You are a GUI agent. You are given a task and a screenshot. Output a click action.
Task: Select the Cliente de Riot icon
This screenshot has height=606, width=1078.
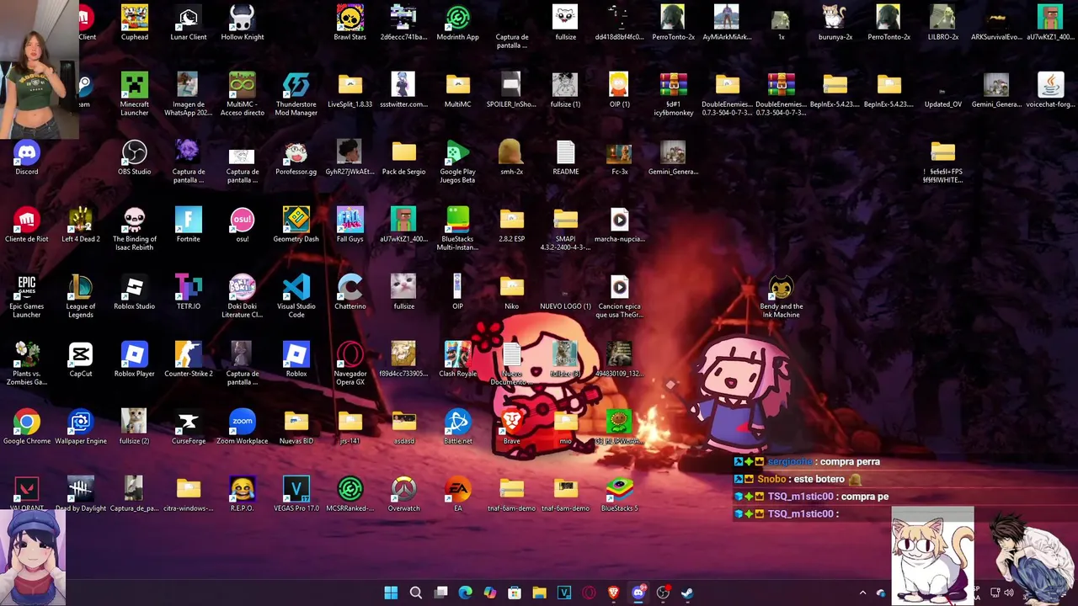[26, 225]
